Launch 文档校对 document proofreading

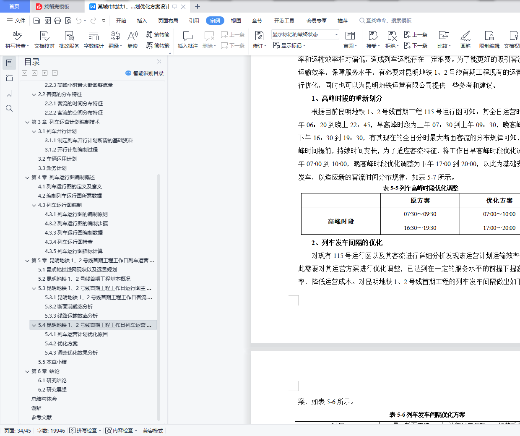click(x=44, y=40)
